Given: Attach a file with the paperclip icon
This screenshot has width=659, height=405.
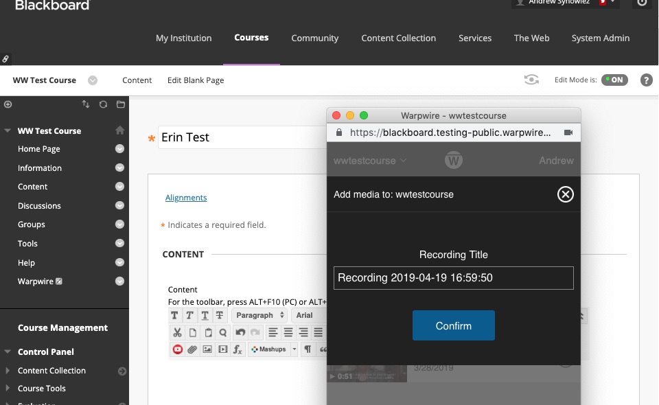Looking at the screenshot, I should (x=192, y=349).
